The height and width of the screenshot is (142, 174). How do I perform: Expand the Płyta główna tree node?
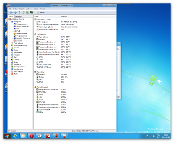coord(10,43)
